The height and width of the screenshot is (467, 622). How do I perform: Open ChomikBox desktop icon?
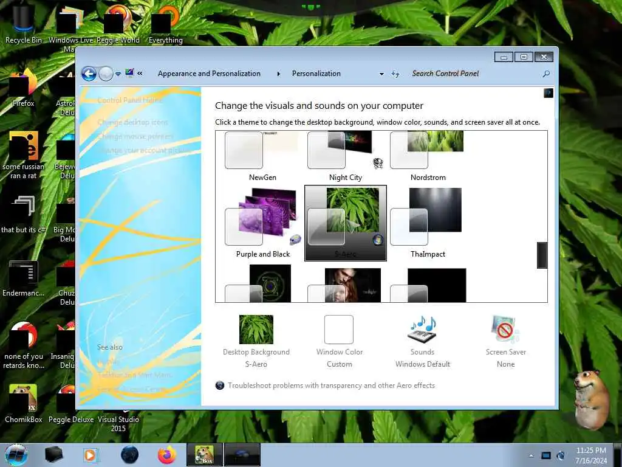coord(24,404)
